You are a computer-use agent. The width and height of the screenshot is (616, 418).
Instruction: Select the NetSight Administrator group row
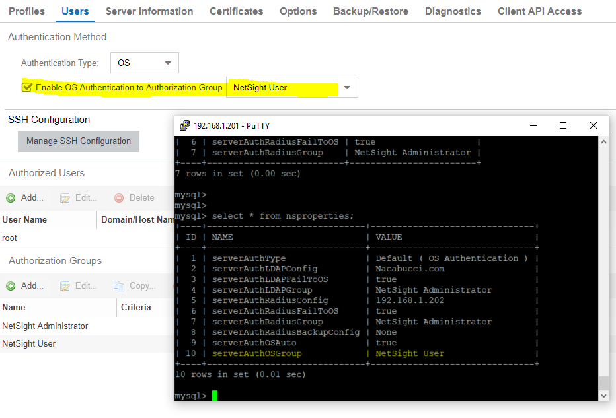(87, 326)
